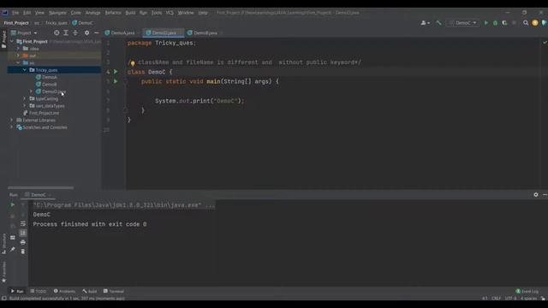
Task: Click Collapse All icon in Project panel
Action: coord(75,33)
